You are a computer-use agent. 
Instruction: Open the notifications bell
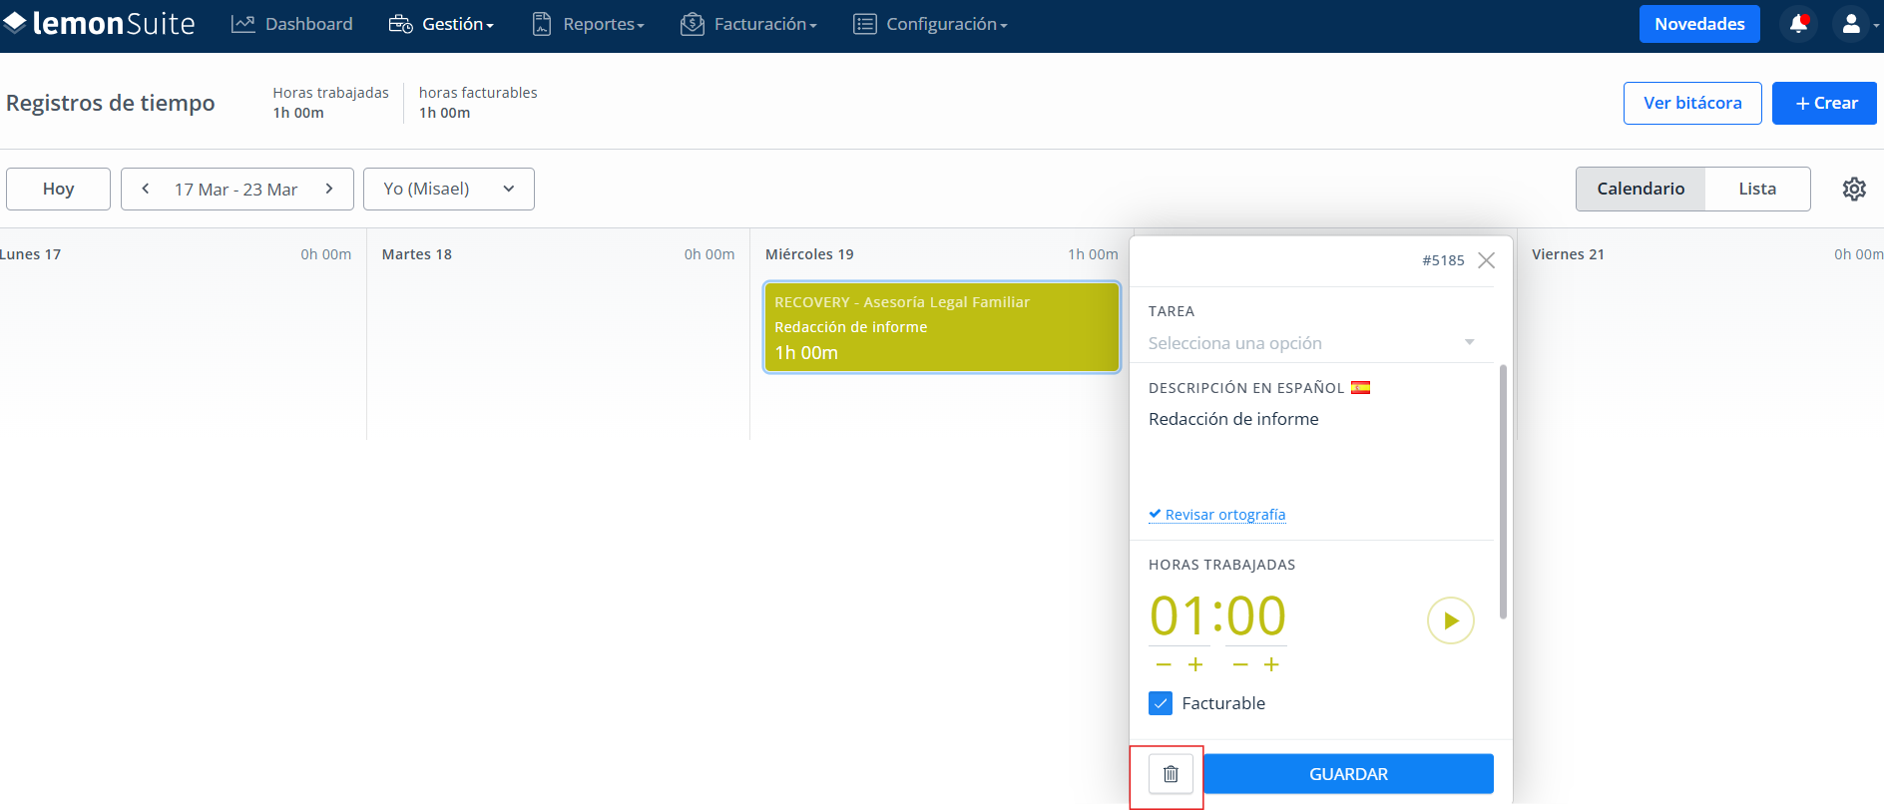tap(1798, 24)
